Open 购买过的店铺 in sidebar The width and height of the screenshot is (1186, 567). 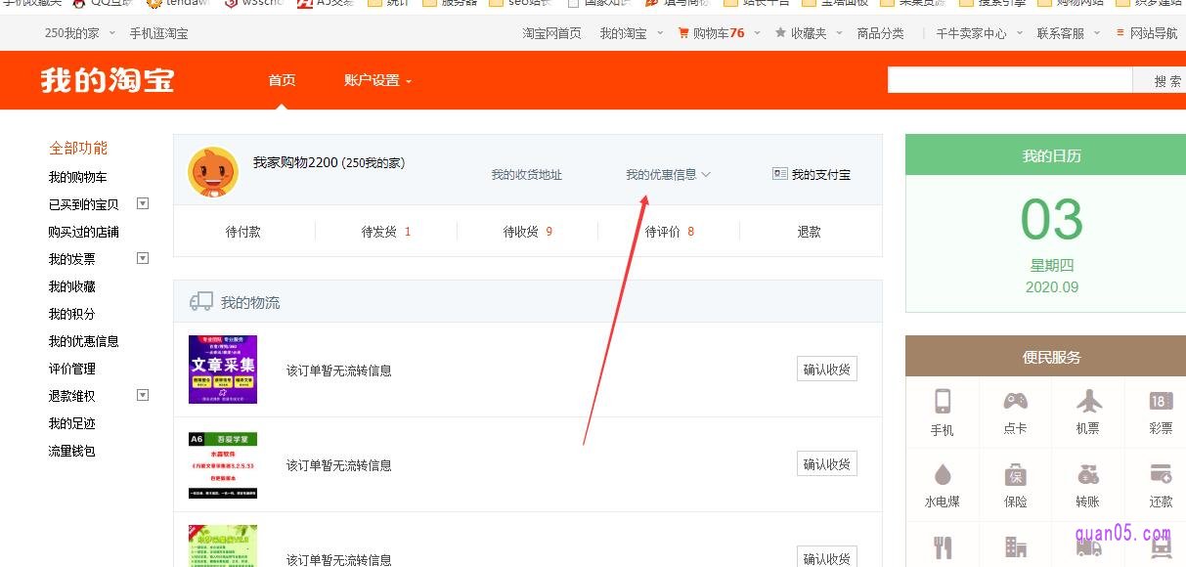pyautogui.click(x=84, y=232)
